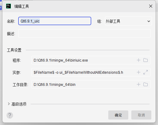Open help with the question mark icon
The width and height of the screenshot is (158, 125).
point(10,115)
